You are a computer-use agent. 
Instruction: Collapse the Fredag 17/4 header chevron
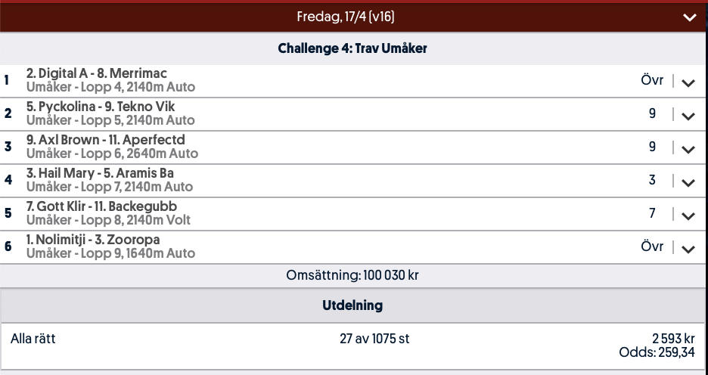point(688,17)
